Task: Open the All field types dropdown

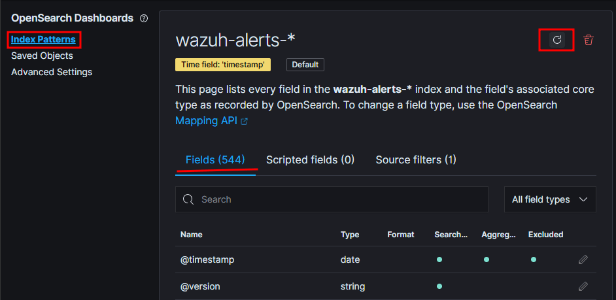Action: click(x=550, y=199)
